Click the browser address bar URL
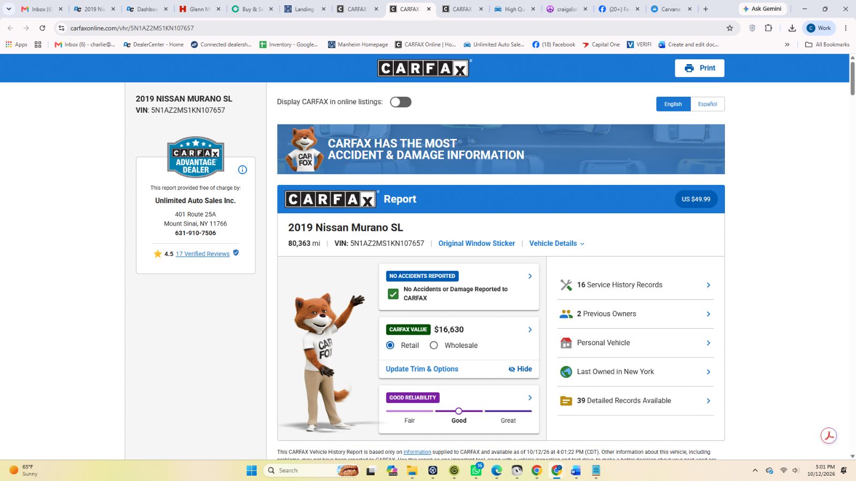 pyautogui.click(x=132, y=28)
